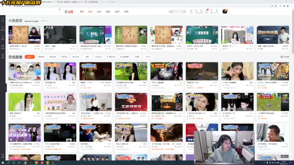Click the trophy icon in left sidebar
This screenshot has height=165, width=294.
coord(3,56)
